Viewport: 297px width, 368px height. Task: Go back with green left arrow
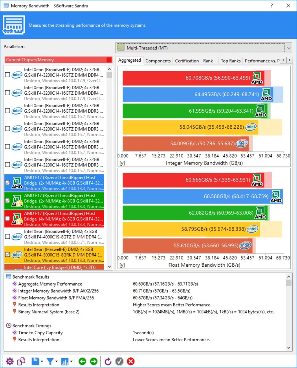coord(82,361)
